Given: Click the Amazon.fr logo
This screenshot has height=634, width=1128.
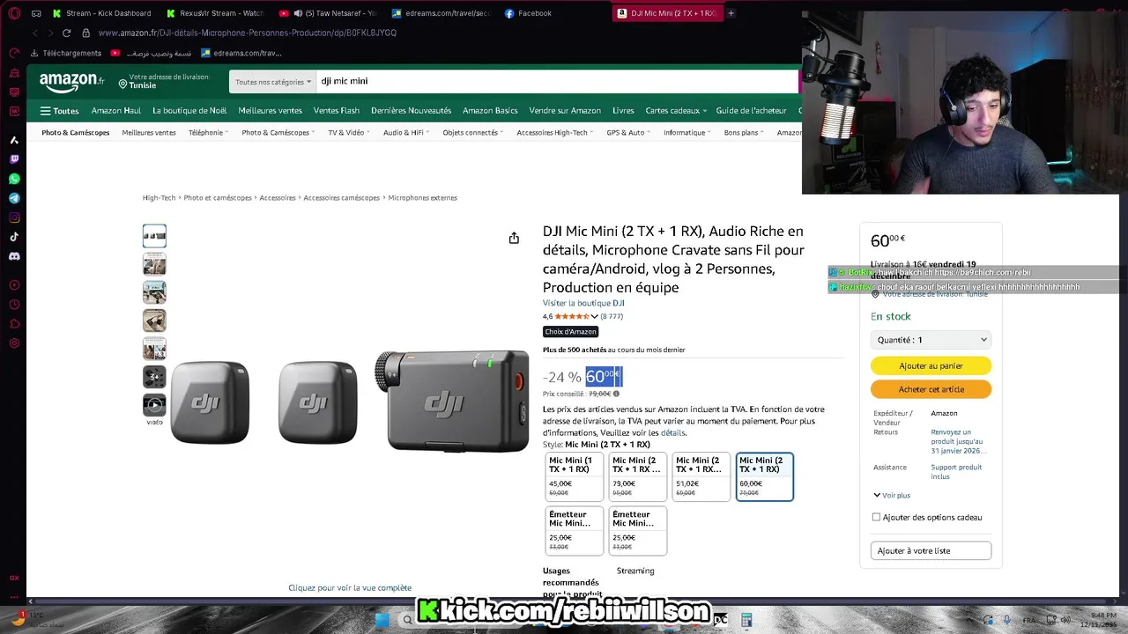Looking at the screenshot, I should pyautogui.click(x=72, y=82).
